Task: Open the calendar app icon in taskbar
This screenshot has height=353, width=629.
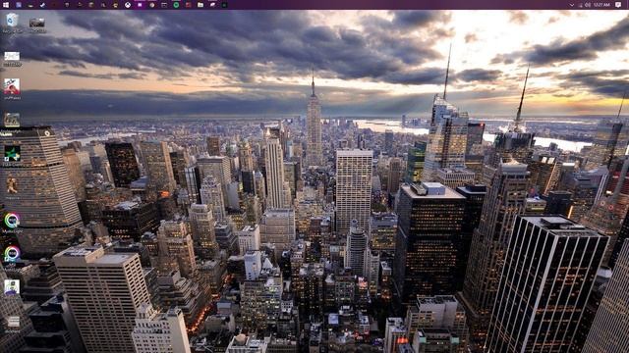Action: [164, 5]
